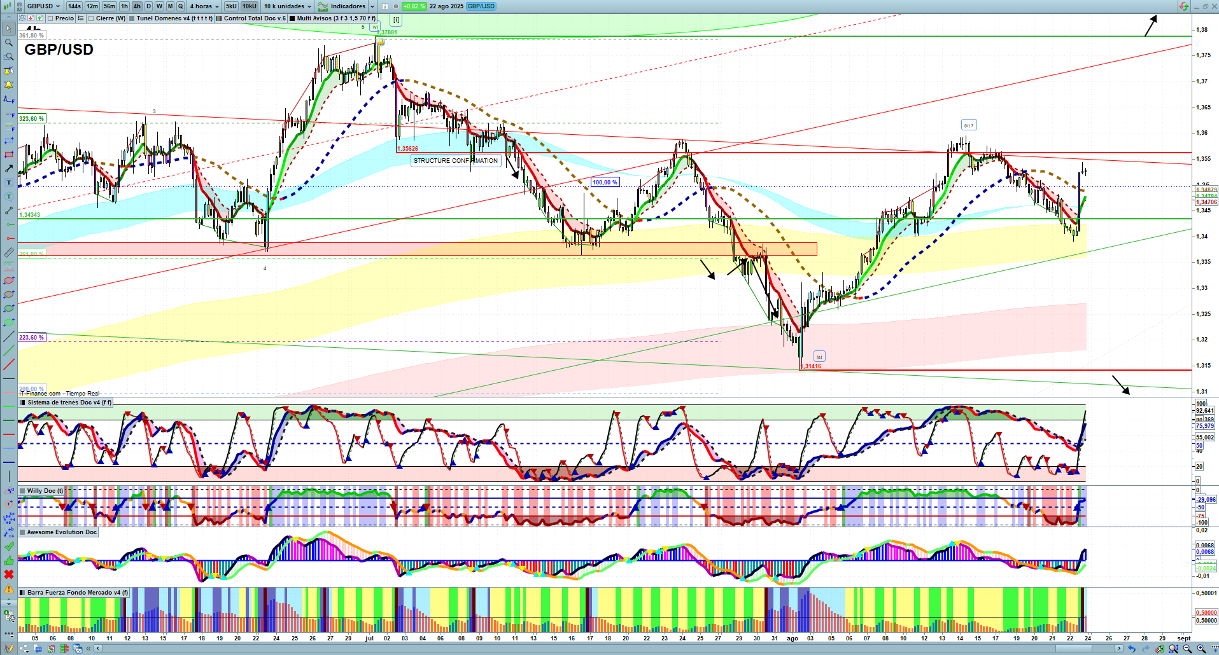
Task: Toggle the 4h timeframe button
Action: tap(137, 6)
